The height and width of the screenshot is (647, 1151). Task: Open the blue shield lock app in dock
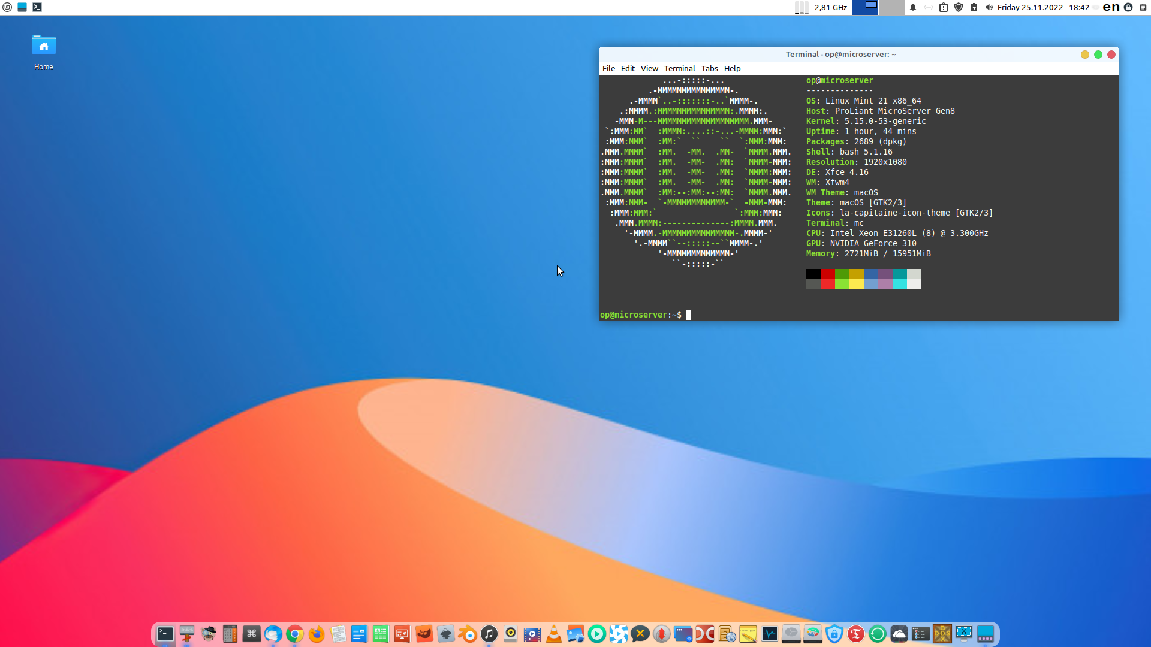point(834,634)
